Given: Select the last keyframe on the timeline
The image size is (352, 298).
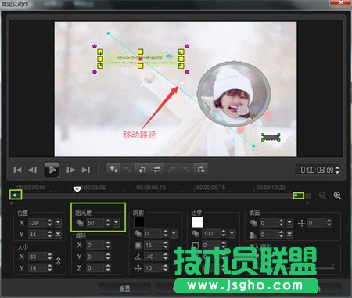Looking at the screenshot, I should (296, 196).
